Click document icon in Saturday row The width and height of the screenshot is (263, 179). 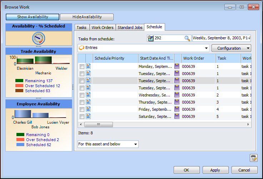(x=88, y=116)
